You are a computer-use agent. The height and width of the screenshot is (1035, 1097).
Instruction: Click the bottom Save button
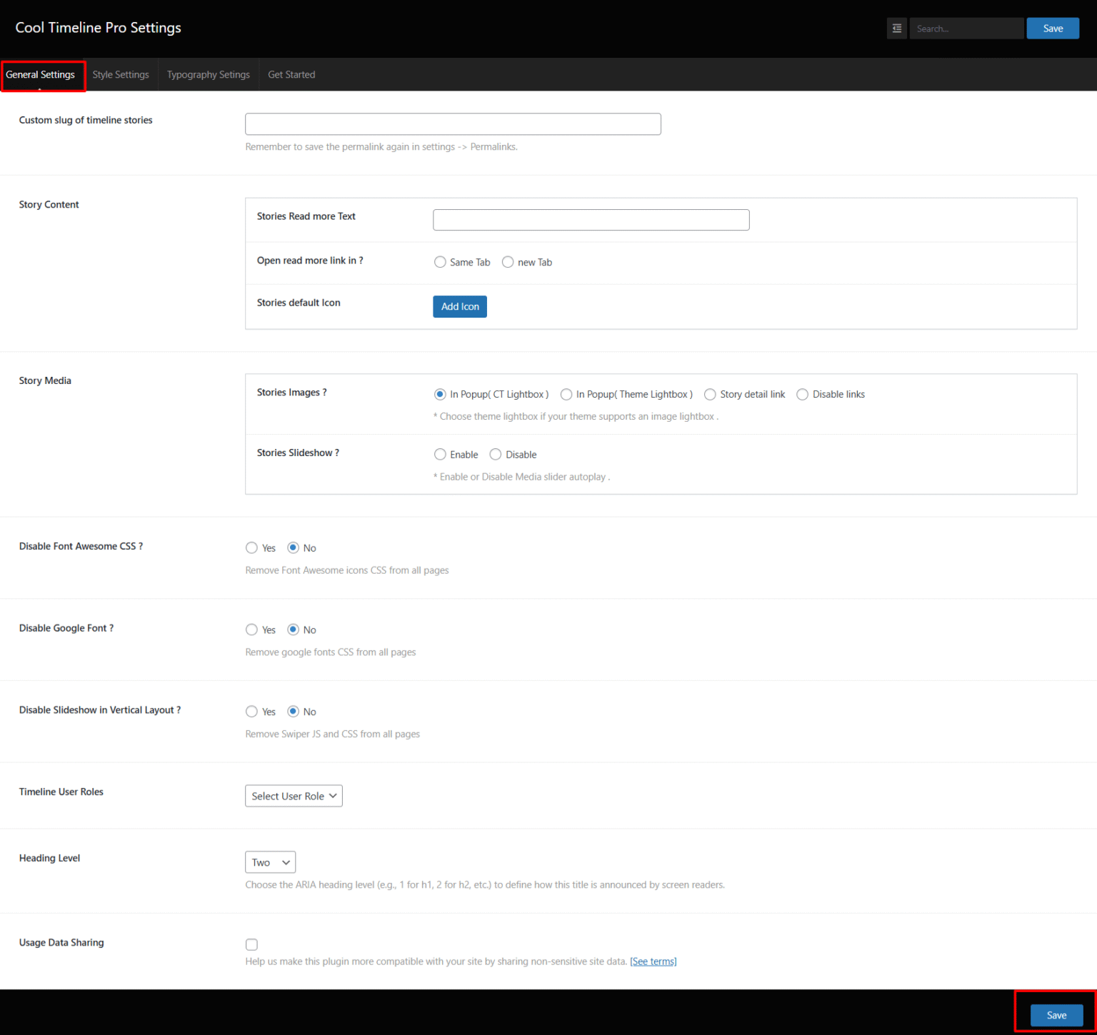pos(1056,1014)
